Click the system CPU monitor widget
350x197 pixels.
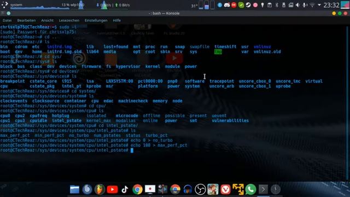(40, 5)
